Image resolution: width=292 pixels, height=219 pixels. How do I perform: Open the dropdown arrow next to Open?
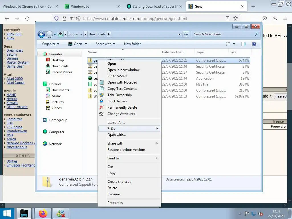(86, 44)
